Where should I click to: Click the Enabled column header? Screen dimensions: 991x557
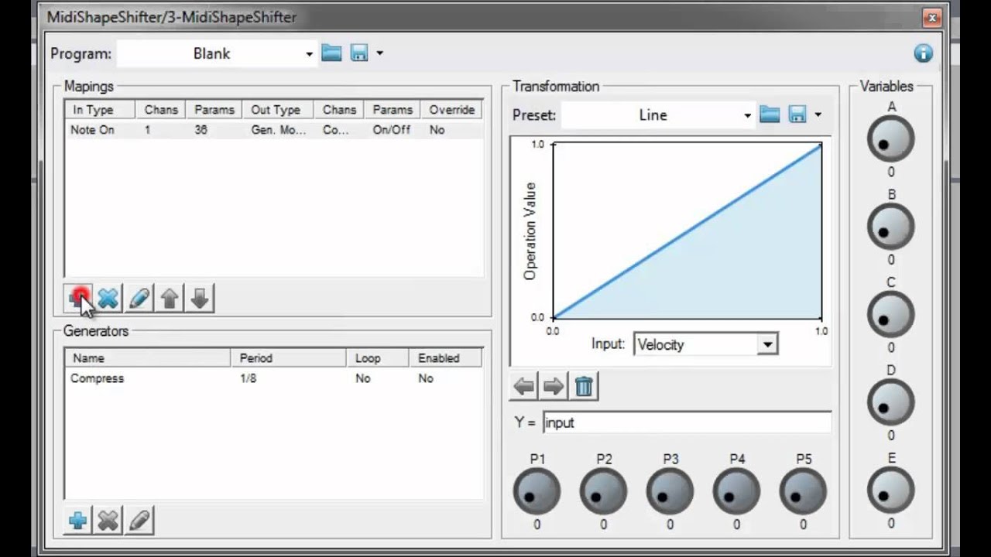tap(445, 358)
